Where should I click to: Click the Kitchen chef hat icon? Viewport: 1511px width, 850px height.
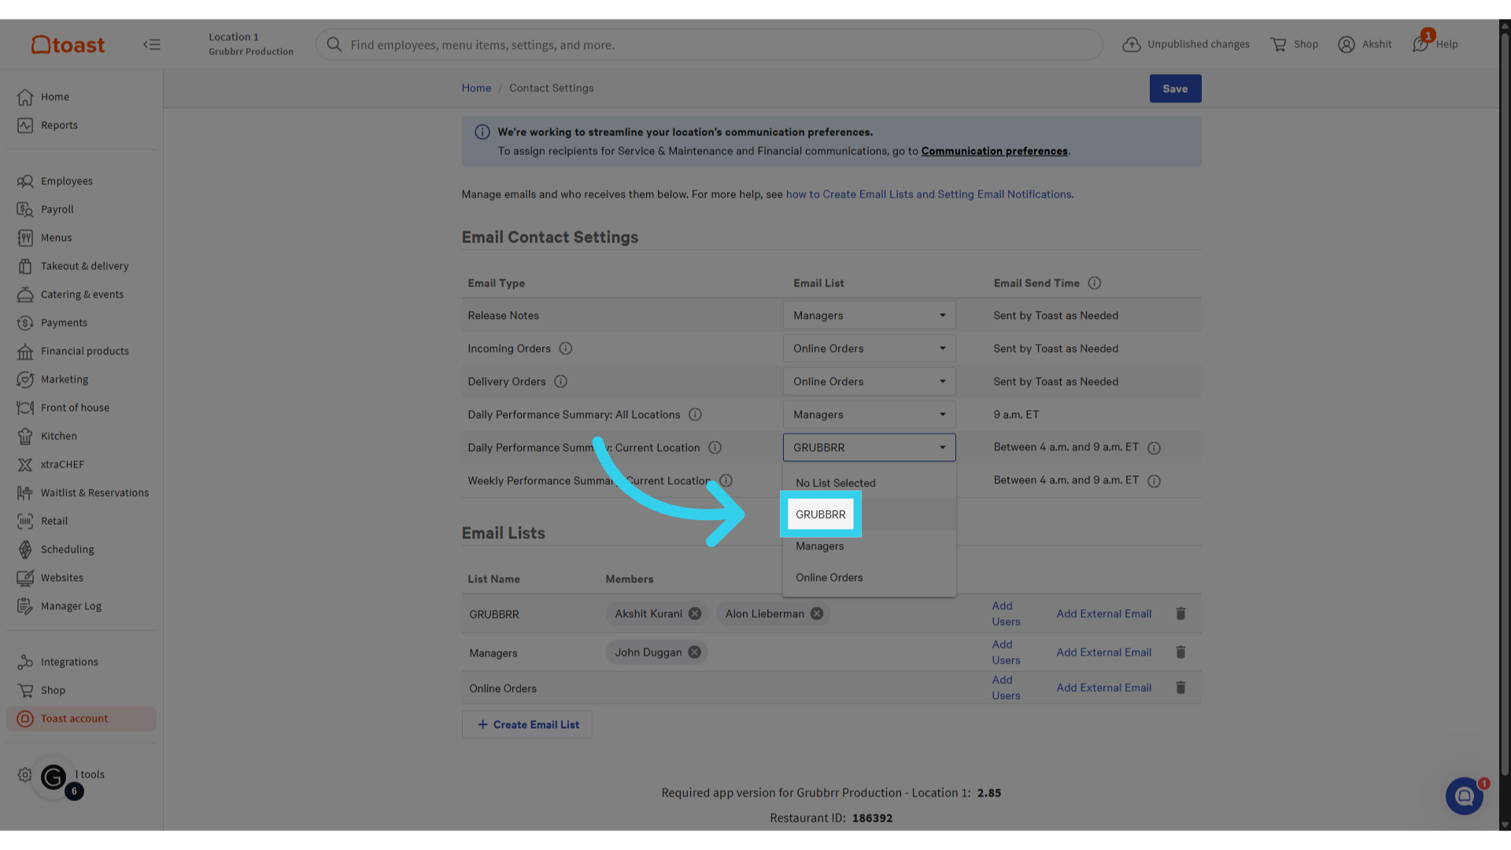[x=25, y=436]
